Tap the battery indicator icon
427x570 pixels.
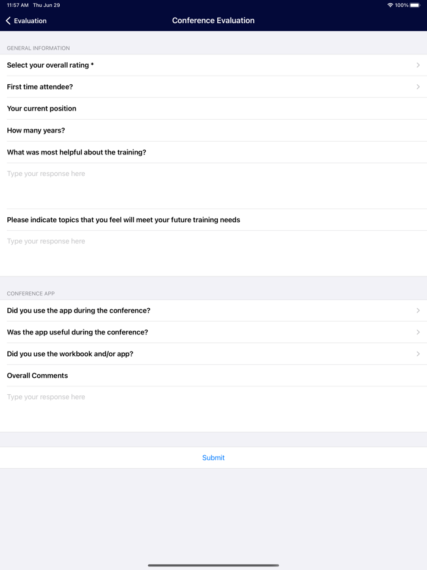tap(415, 5)
